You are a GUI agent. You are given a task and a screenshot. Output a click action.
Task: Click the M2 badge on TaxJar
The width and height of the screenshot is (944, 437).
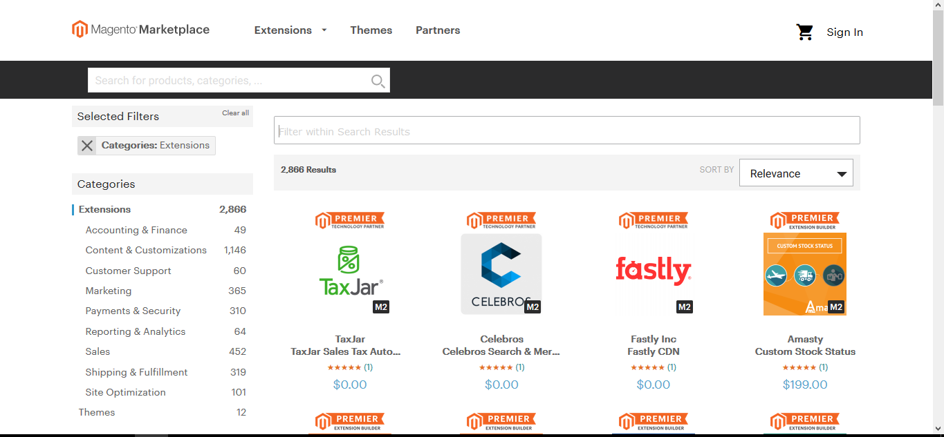point(381,307)
